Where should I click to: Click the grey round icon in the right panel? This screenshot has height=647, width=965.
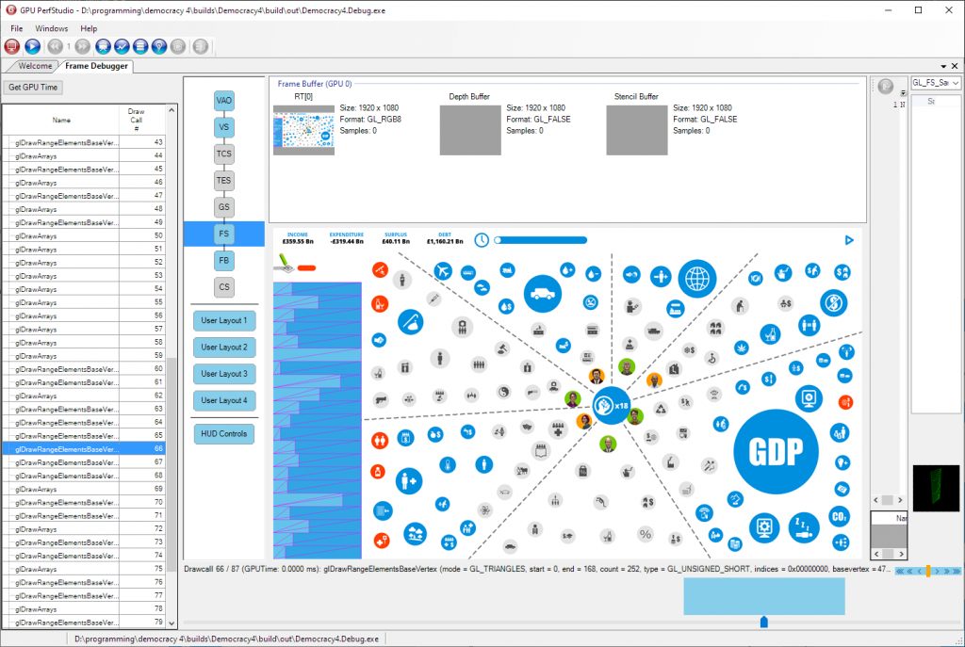pos(886,87)
